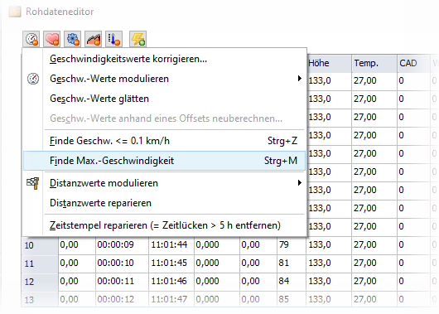Open Geschw.-Werte modulieren submenu
Screen dimensions: 439x314
164,79
